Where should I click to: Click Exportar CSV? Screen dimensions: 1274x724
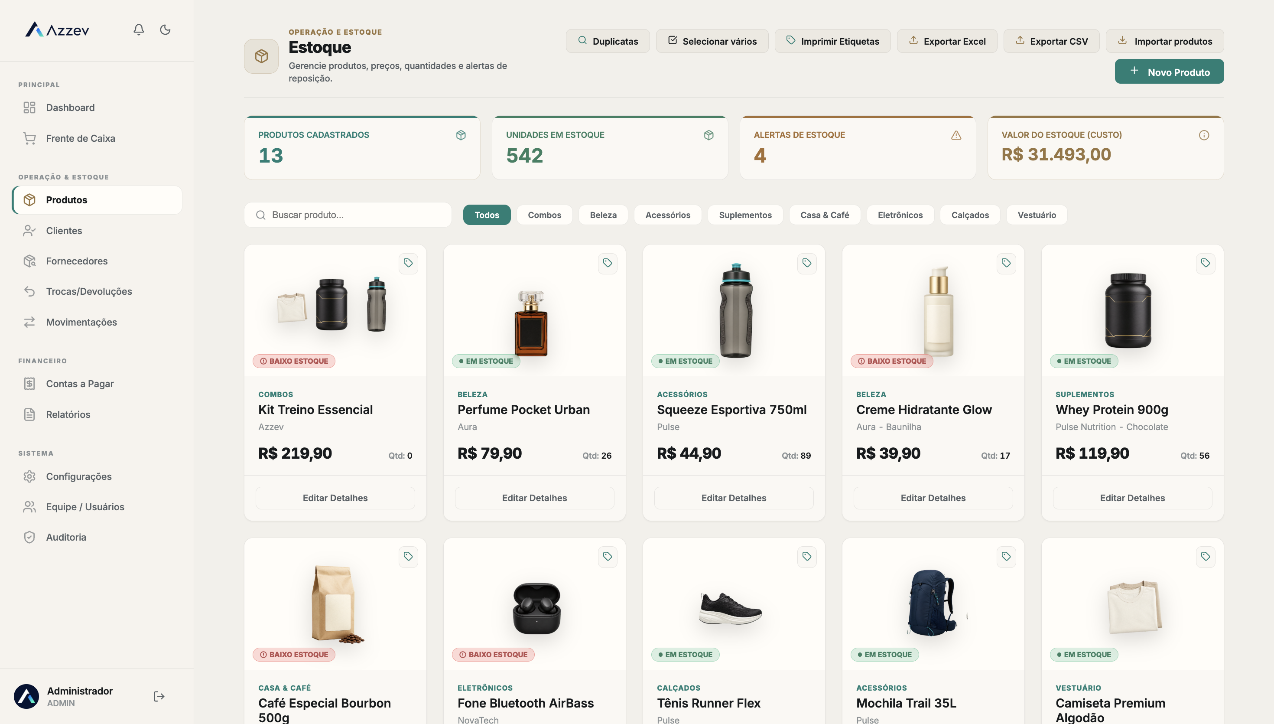coord(1051,41)
